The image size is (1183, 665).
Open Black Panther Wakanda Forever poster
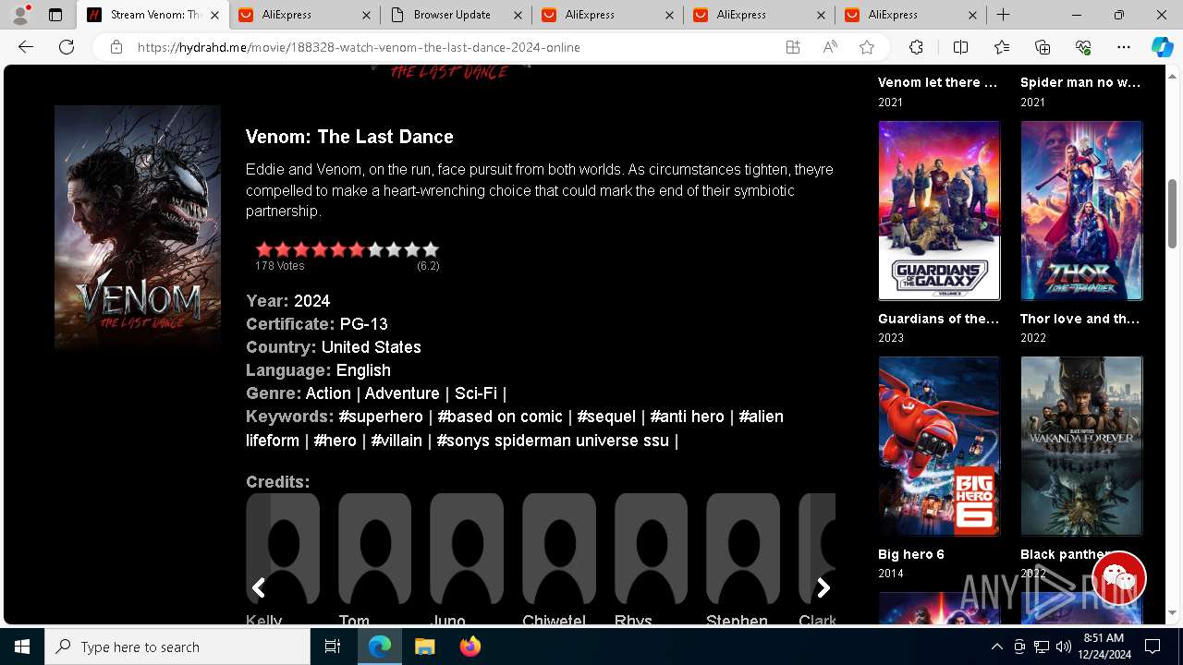pos(1081,446)
